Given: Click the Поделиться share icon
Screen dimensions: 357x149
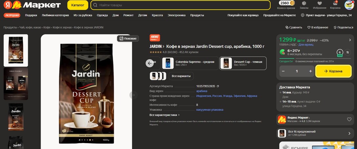Looking at the screenshot, I should (x=335, y=28).
